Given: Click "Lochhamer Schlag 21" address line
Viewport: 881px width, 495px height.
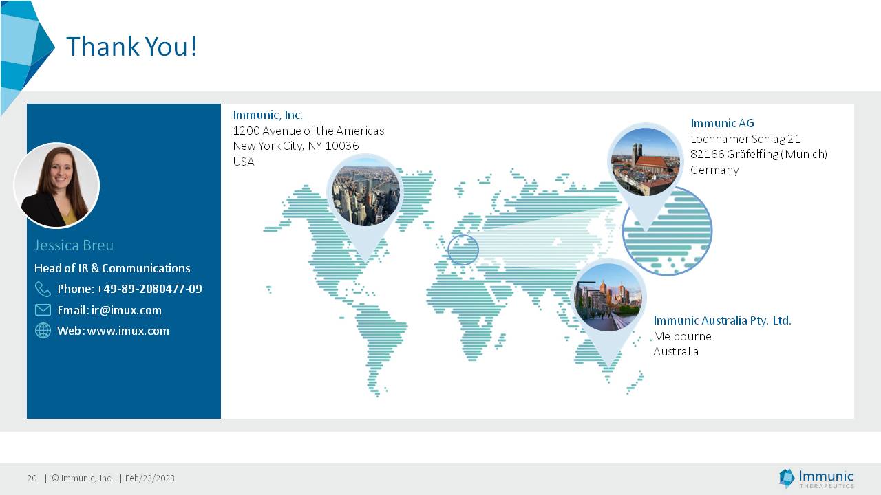Looking at the screenshot, I should click(745, 139).
